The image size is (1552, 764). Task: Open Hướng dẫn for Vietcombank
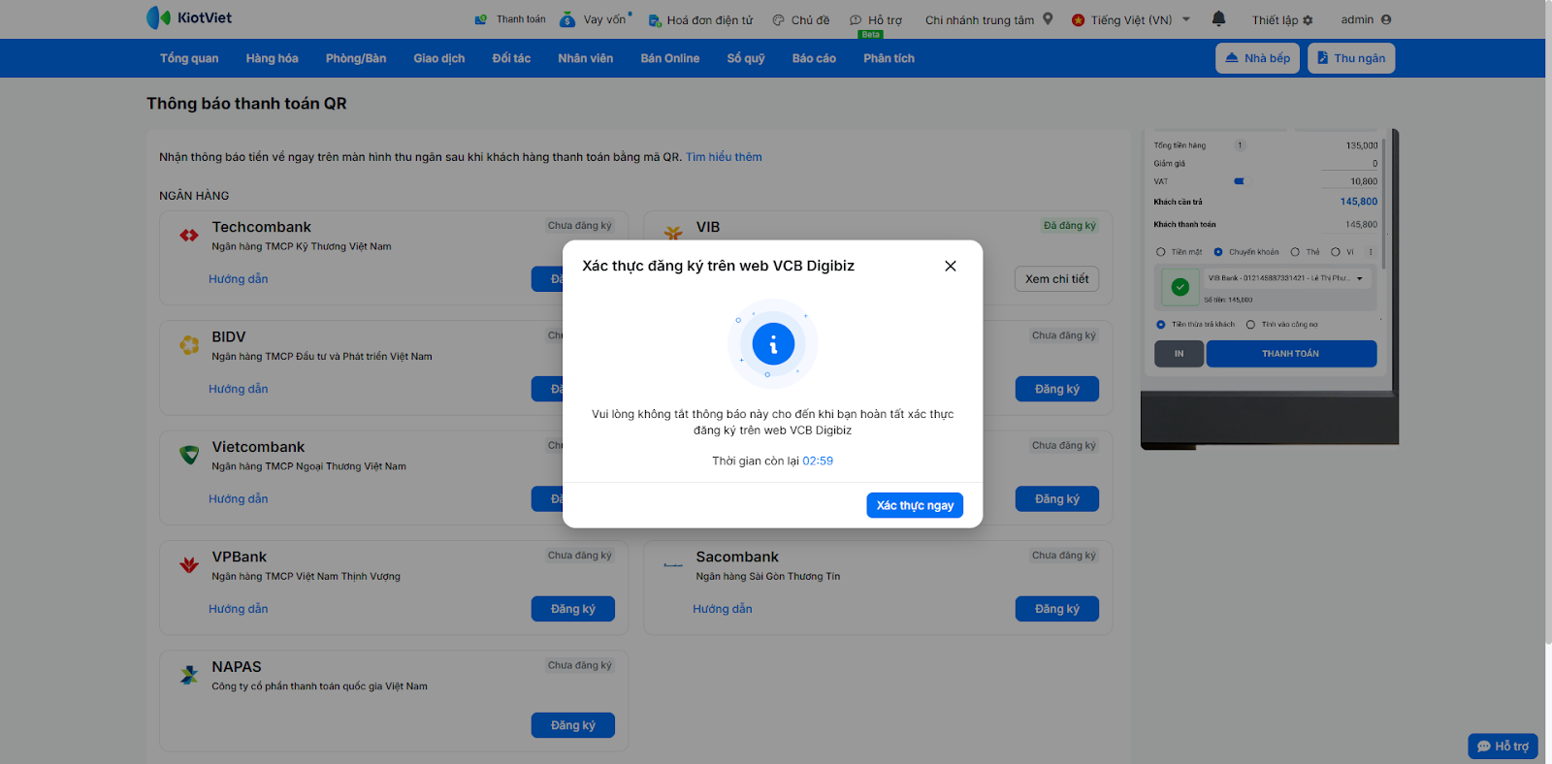coord(239,499)
